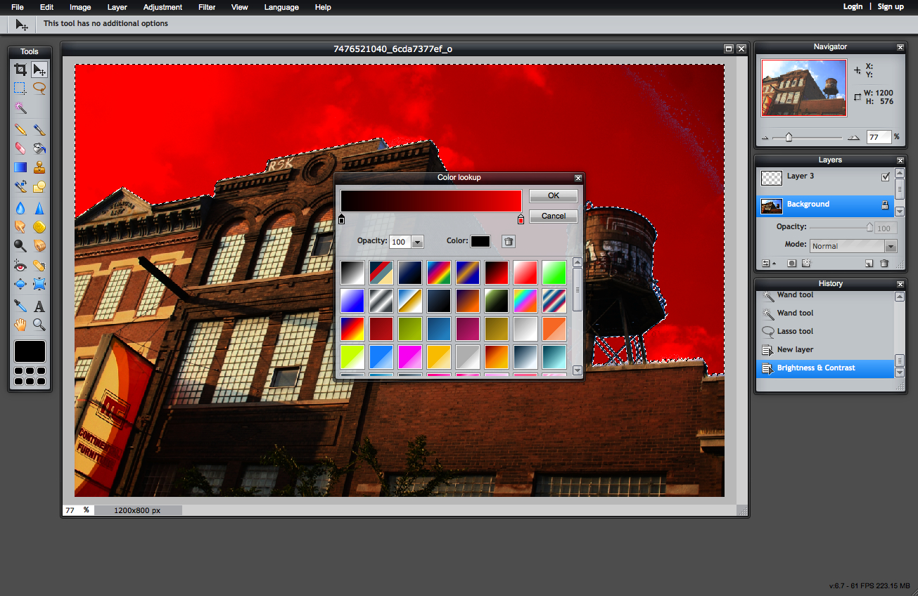918x596 pixels.
Task: Open the Filter menu
Action: (x=207, y=7)
